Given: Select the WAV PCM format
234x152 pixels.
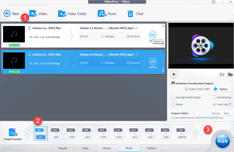Looking at the screenshot, I should 71,133.
